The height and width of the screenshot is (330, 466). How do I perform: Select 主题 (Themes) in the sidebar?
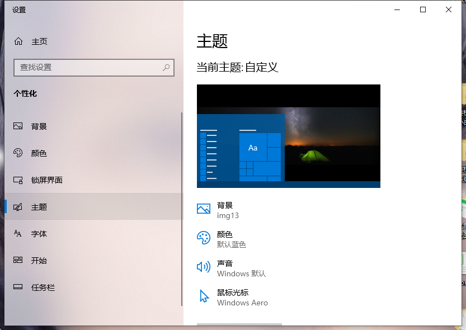(39, 207)
